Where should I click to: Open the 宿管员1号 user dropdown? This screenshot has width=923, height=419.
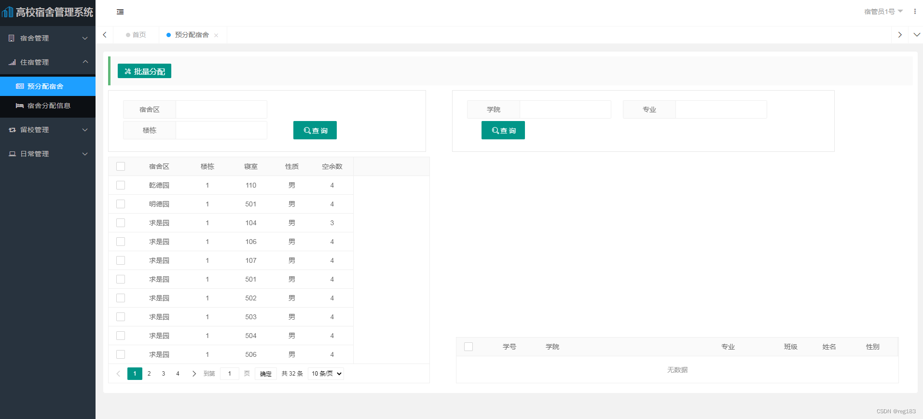[883, 12]
